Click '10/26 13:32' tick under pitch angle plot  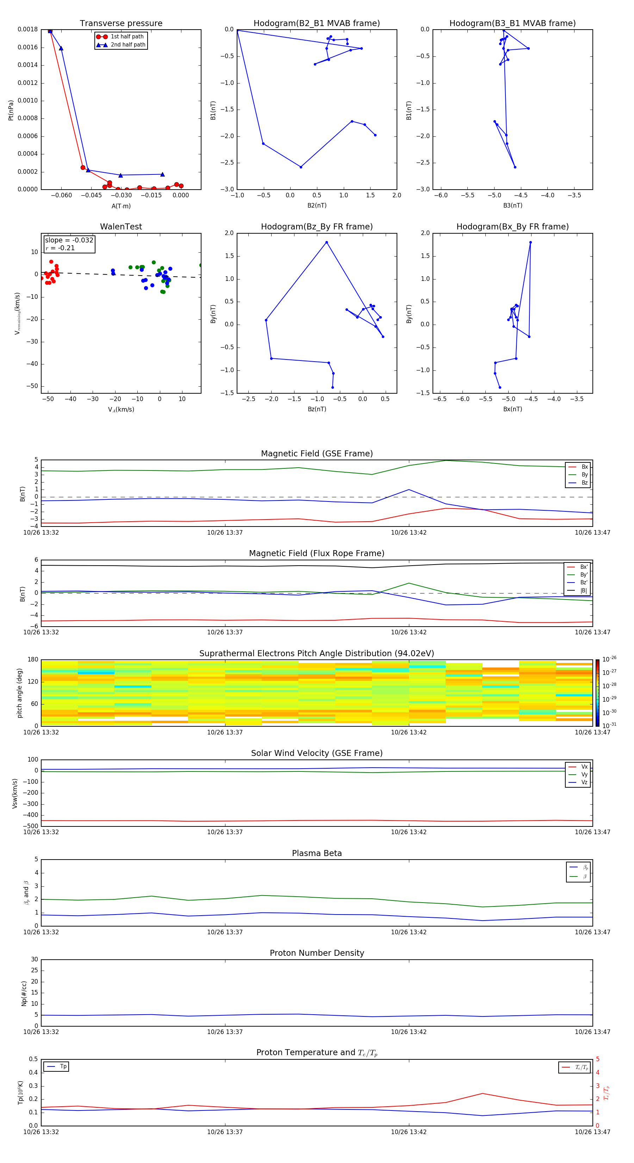click(x=41, y=732)
